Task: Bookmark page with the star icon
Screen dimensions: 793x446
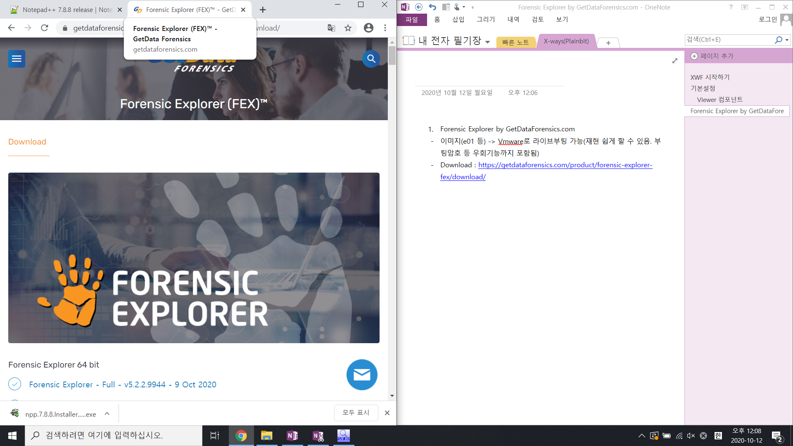Action: 348,28
